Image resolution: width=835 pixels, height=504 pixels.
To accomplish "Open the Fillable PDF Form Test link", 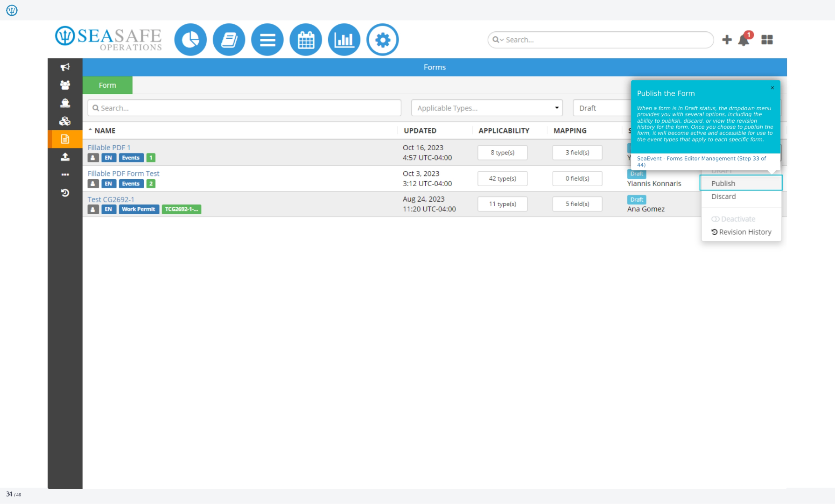I will [x=123, y=174].
